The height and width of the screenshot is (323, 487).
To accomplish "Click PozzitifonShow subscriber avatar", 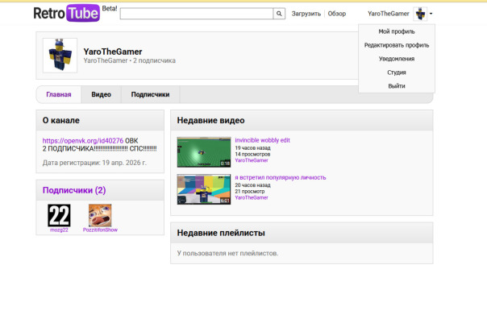I will coord(100,215).
